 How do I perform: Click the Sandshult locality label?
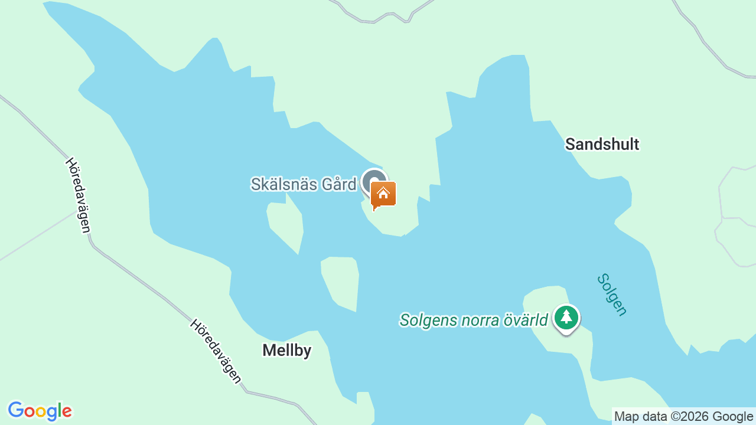click(x=602, y=144)
